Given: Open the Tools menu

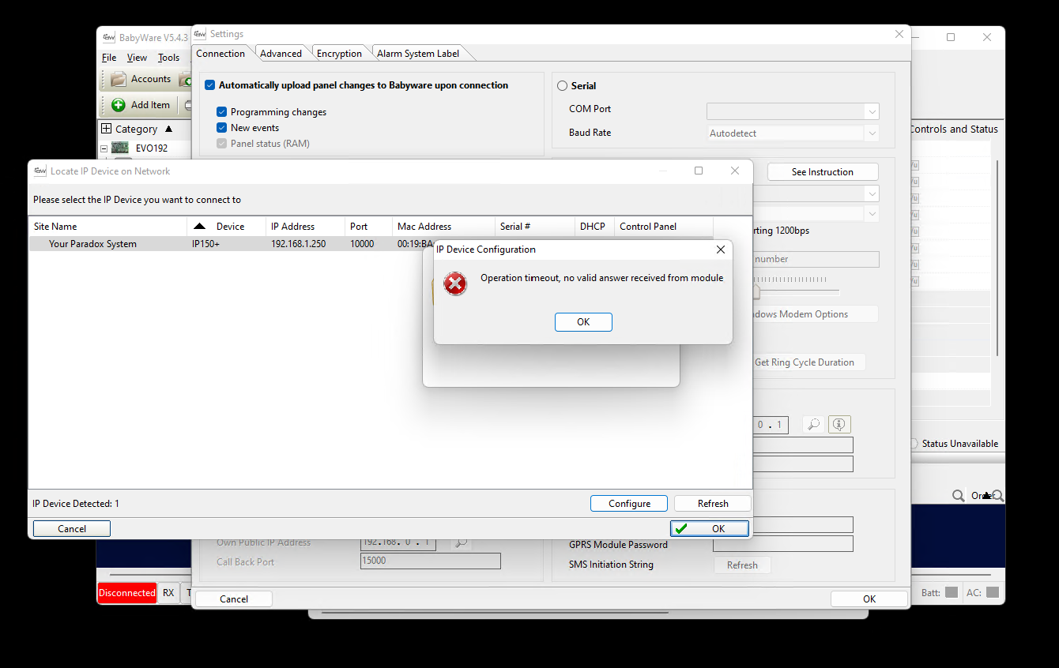Looking at the screenshot, I should point(168,57).
